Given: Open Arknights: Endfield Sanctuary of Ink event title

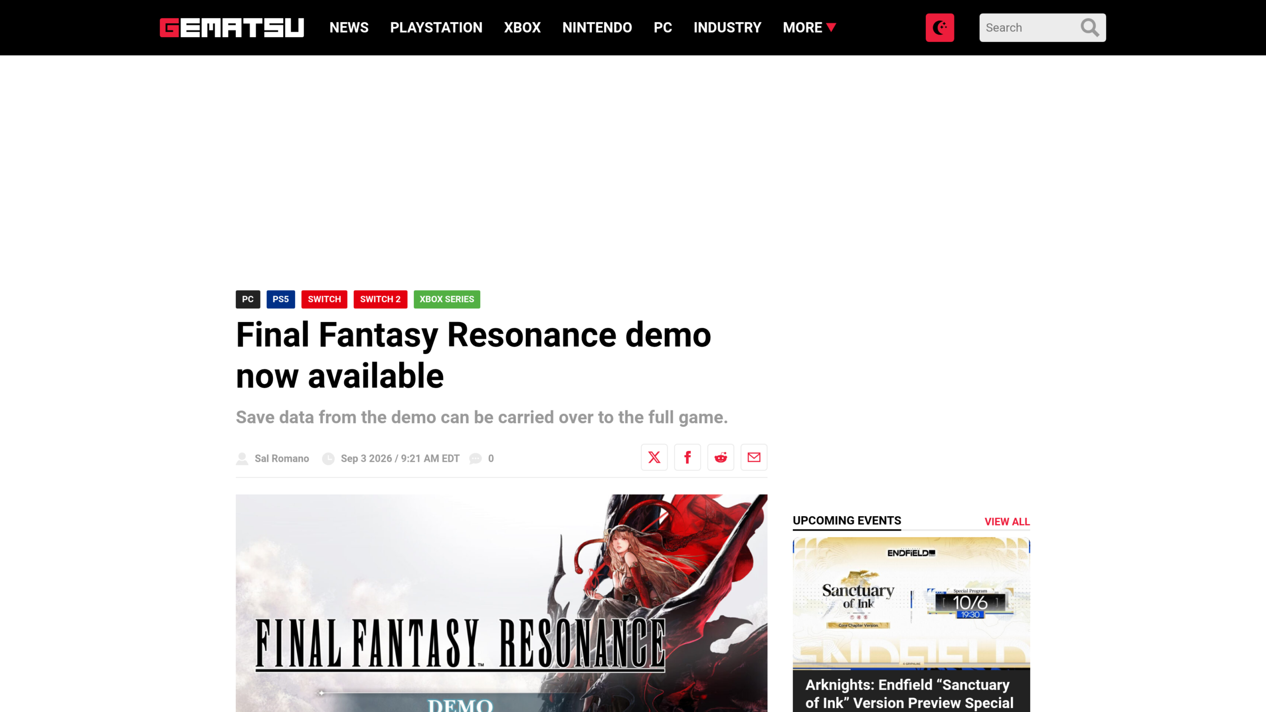Looking at the screenshot, I should coord(909,694).
